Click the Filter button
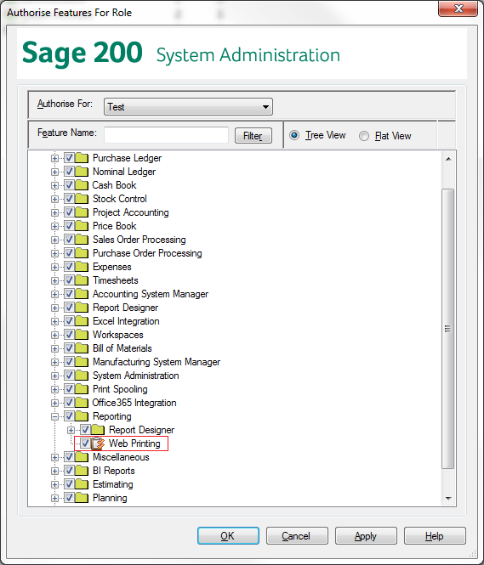Viewport: 484px width, 565px height. tap(253, 136)
